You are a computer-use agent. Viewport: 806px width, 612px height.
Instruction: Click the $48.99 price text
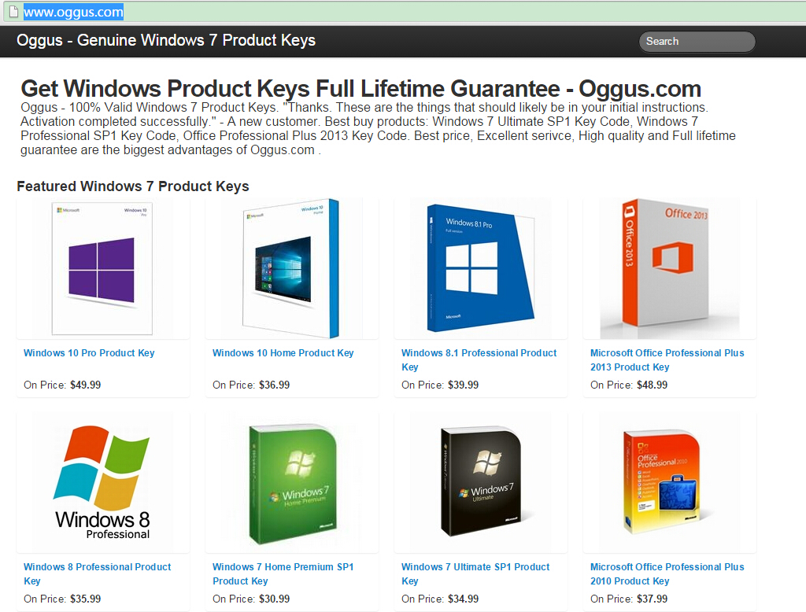coord(653,385)
